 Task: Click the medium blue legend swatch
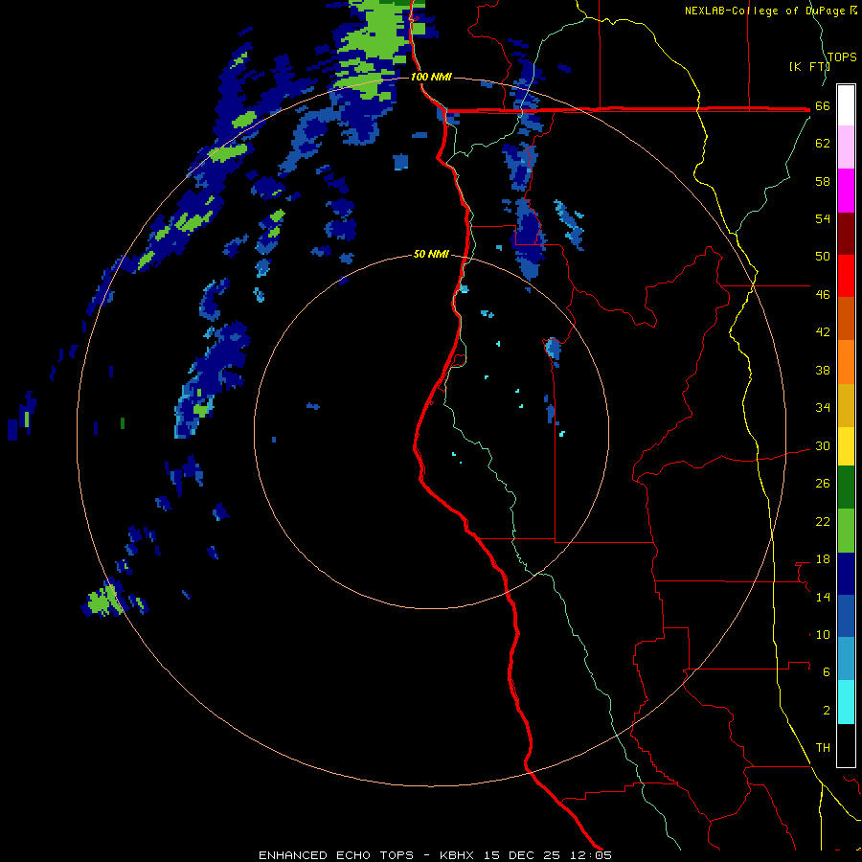846,616
